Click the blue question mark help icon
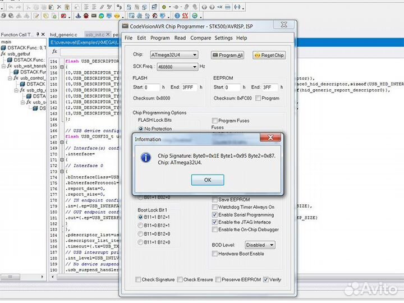The image size is (404, 303). (177, 16)
